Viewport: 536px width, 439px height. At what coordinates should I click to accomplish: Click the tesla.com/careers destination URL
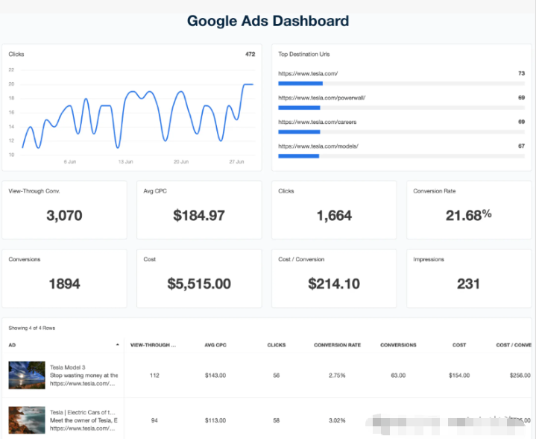tap(318, 122)
